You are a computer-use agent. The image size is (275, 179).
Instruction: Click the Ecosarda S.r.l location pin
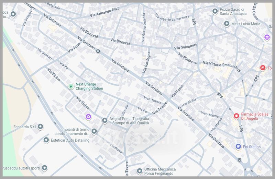[40, 127]
